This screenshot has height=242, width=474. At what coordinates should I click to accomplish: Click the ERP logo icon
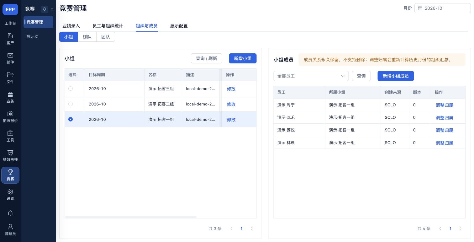(10, 9)
